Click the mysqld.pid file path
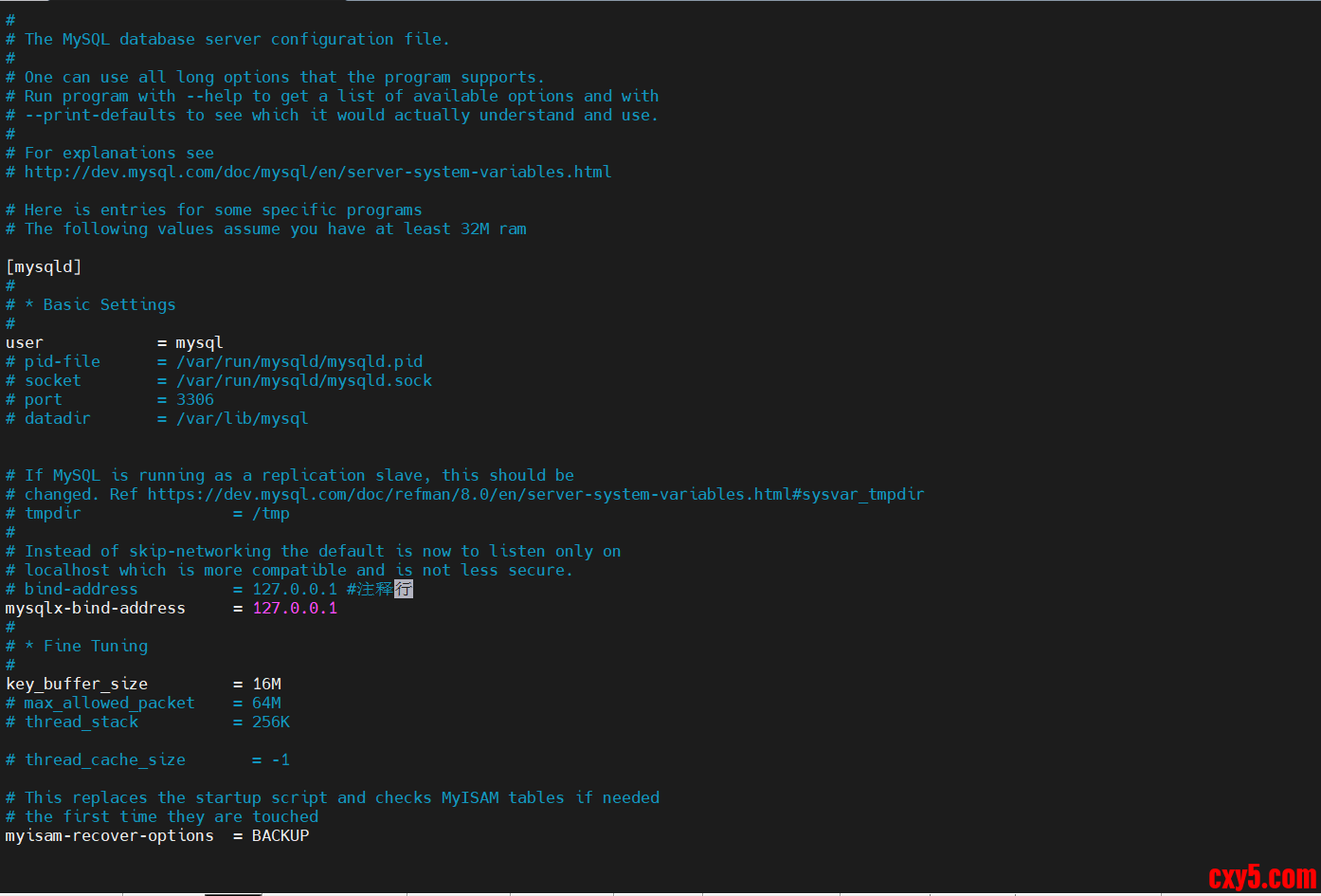The height and width of the screenshot is (896, 1321). pos(299,361)
